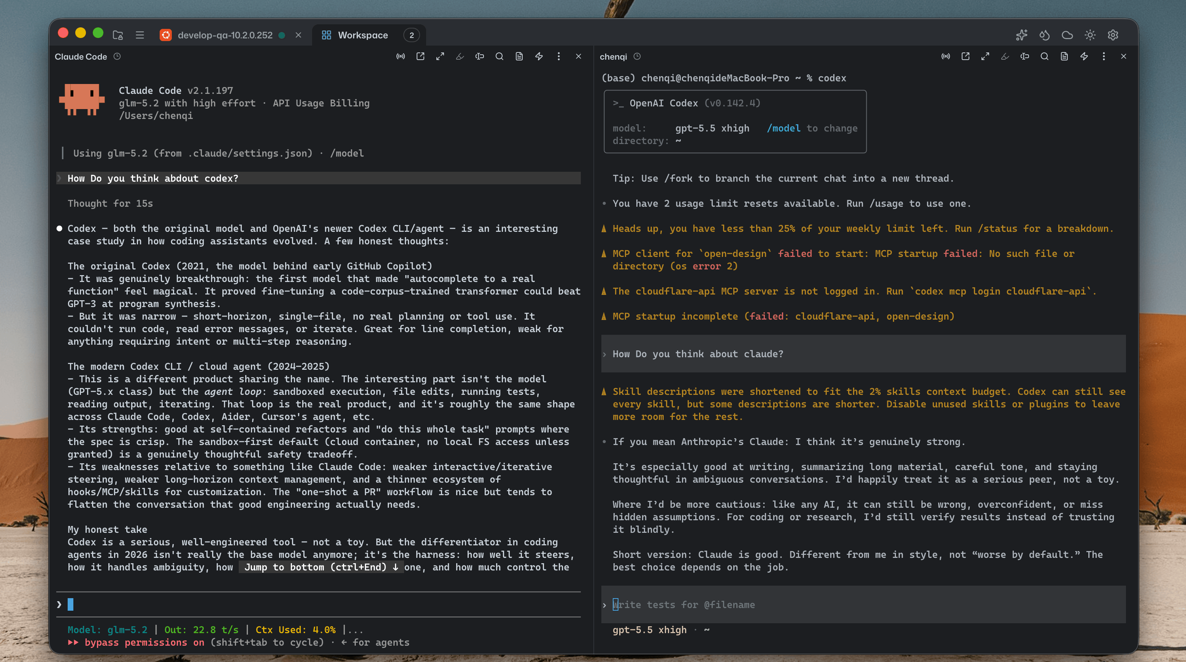The height and width of the screenshot is (662, 1186).
Task: Click the Jump to bottom (ctrl+End) button
Action: pos(321,567)
